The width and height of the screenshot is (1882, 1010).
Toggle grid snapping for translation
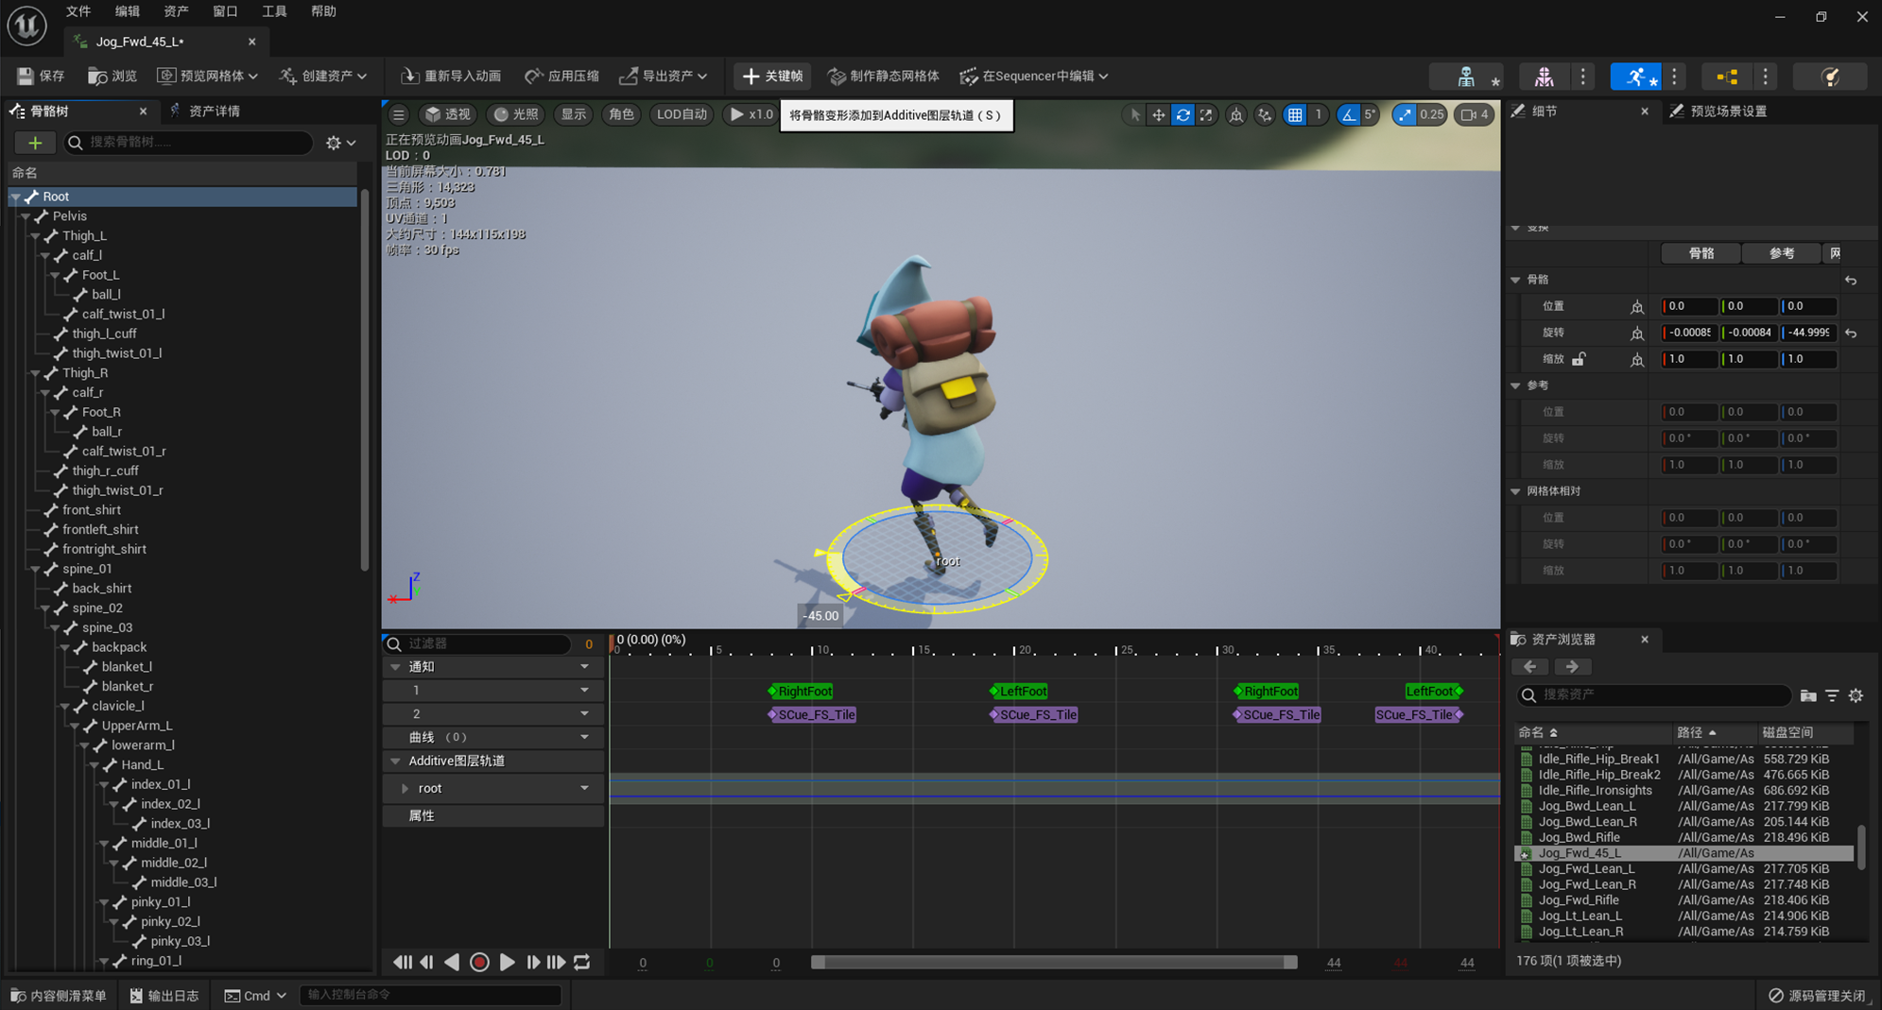[1295, 114]
